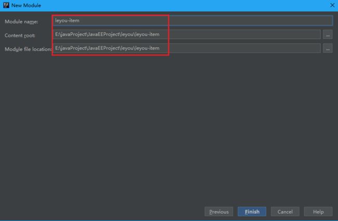
Task: Open browse dialog for Content root
Action: coord(328,35)
